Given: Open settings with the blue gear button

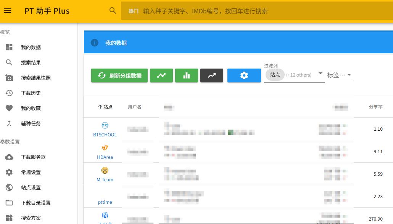Looking at the screenshot, I should pos(244,75).
